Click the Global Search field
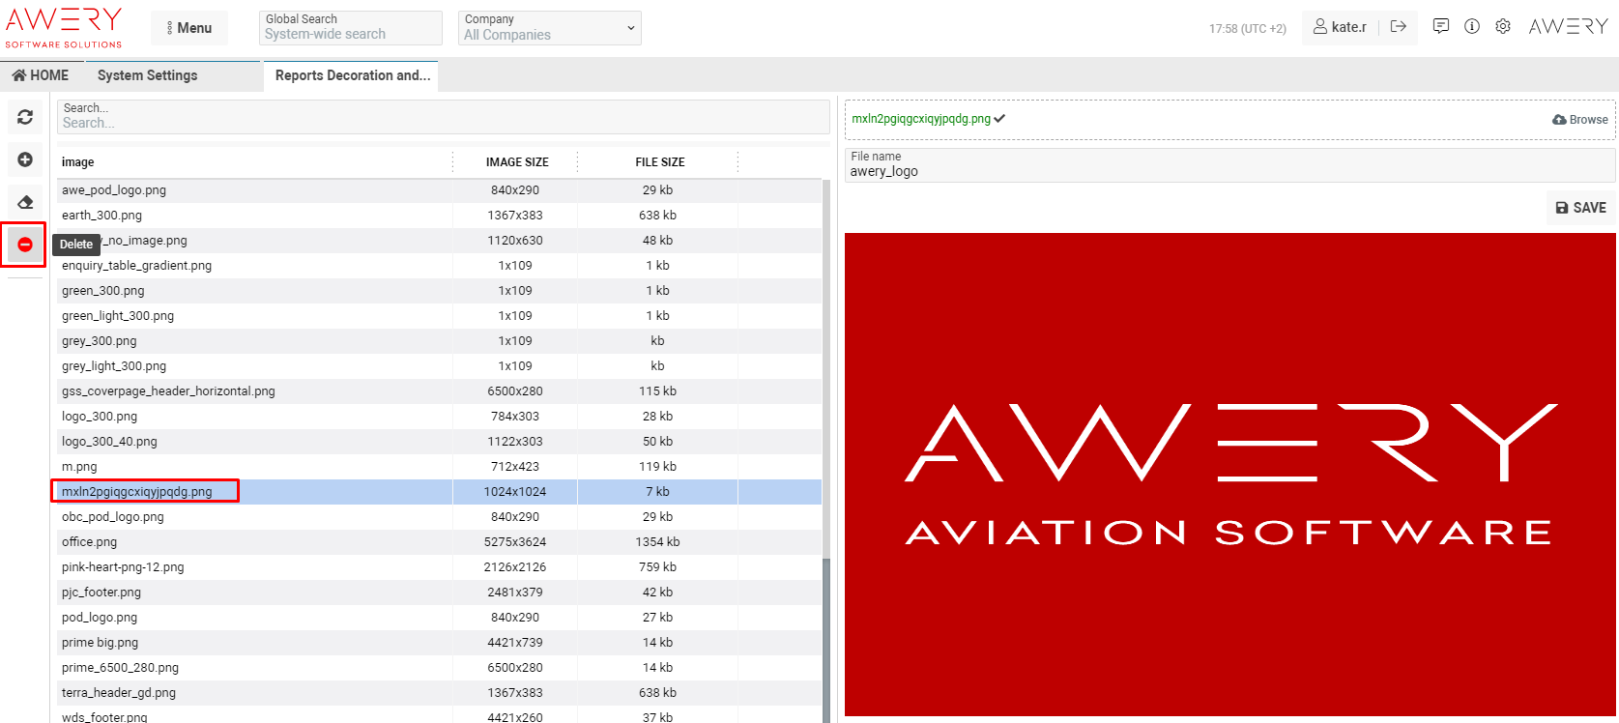This screenshot has height=723, width=1619. [x=350, y=28]
